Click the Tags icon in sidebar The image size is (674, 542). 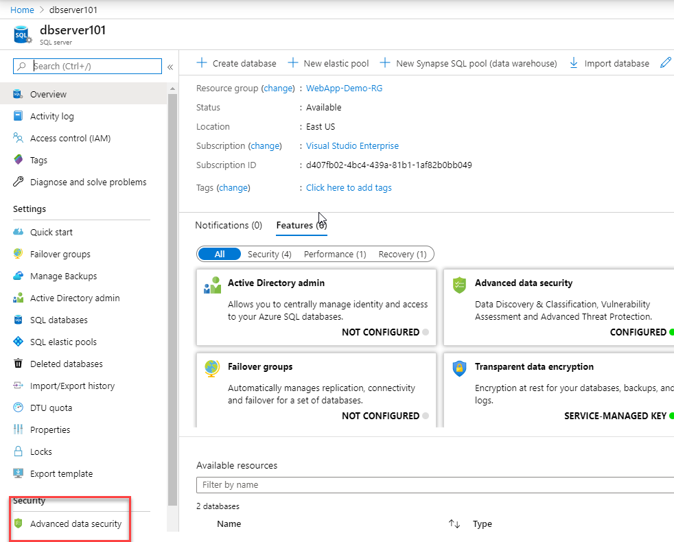pos(18,160)
